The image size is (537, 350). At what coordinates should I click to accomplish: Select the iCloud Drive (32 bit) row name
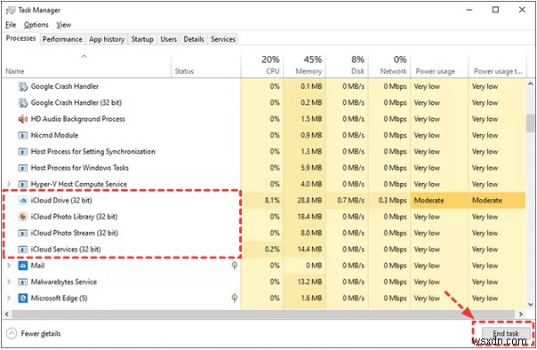point(61,201)
